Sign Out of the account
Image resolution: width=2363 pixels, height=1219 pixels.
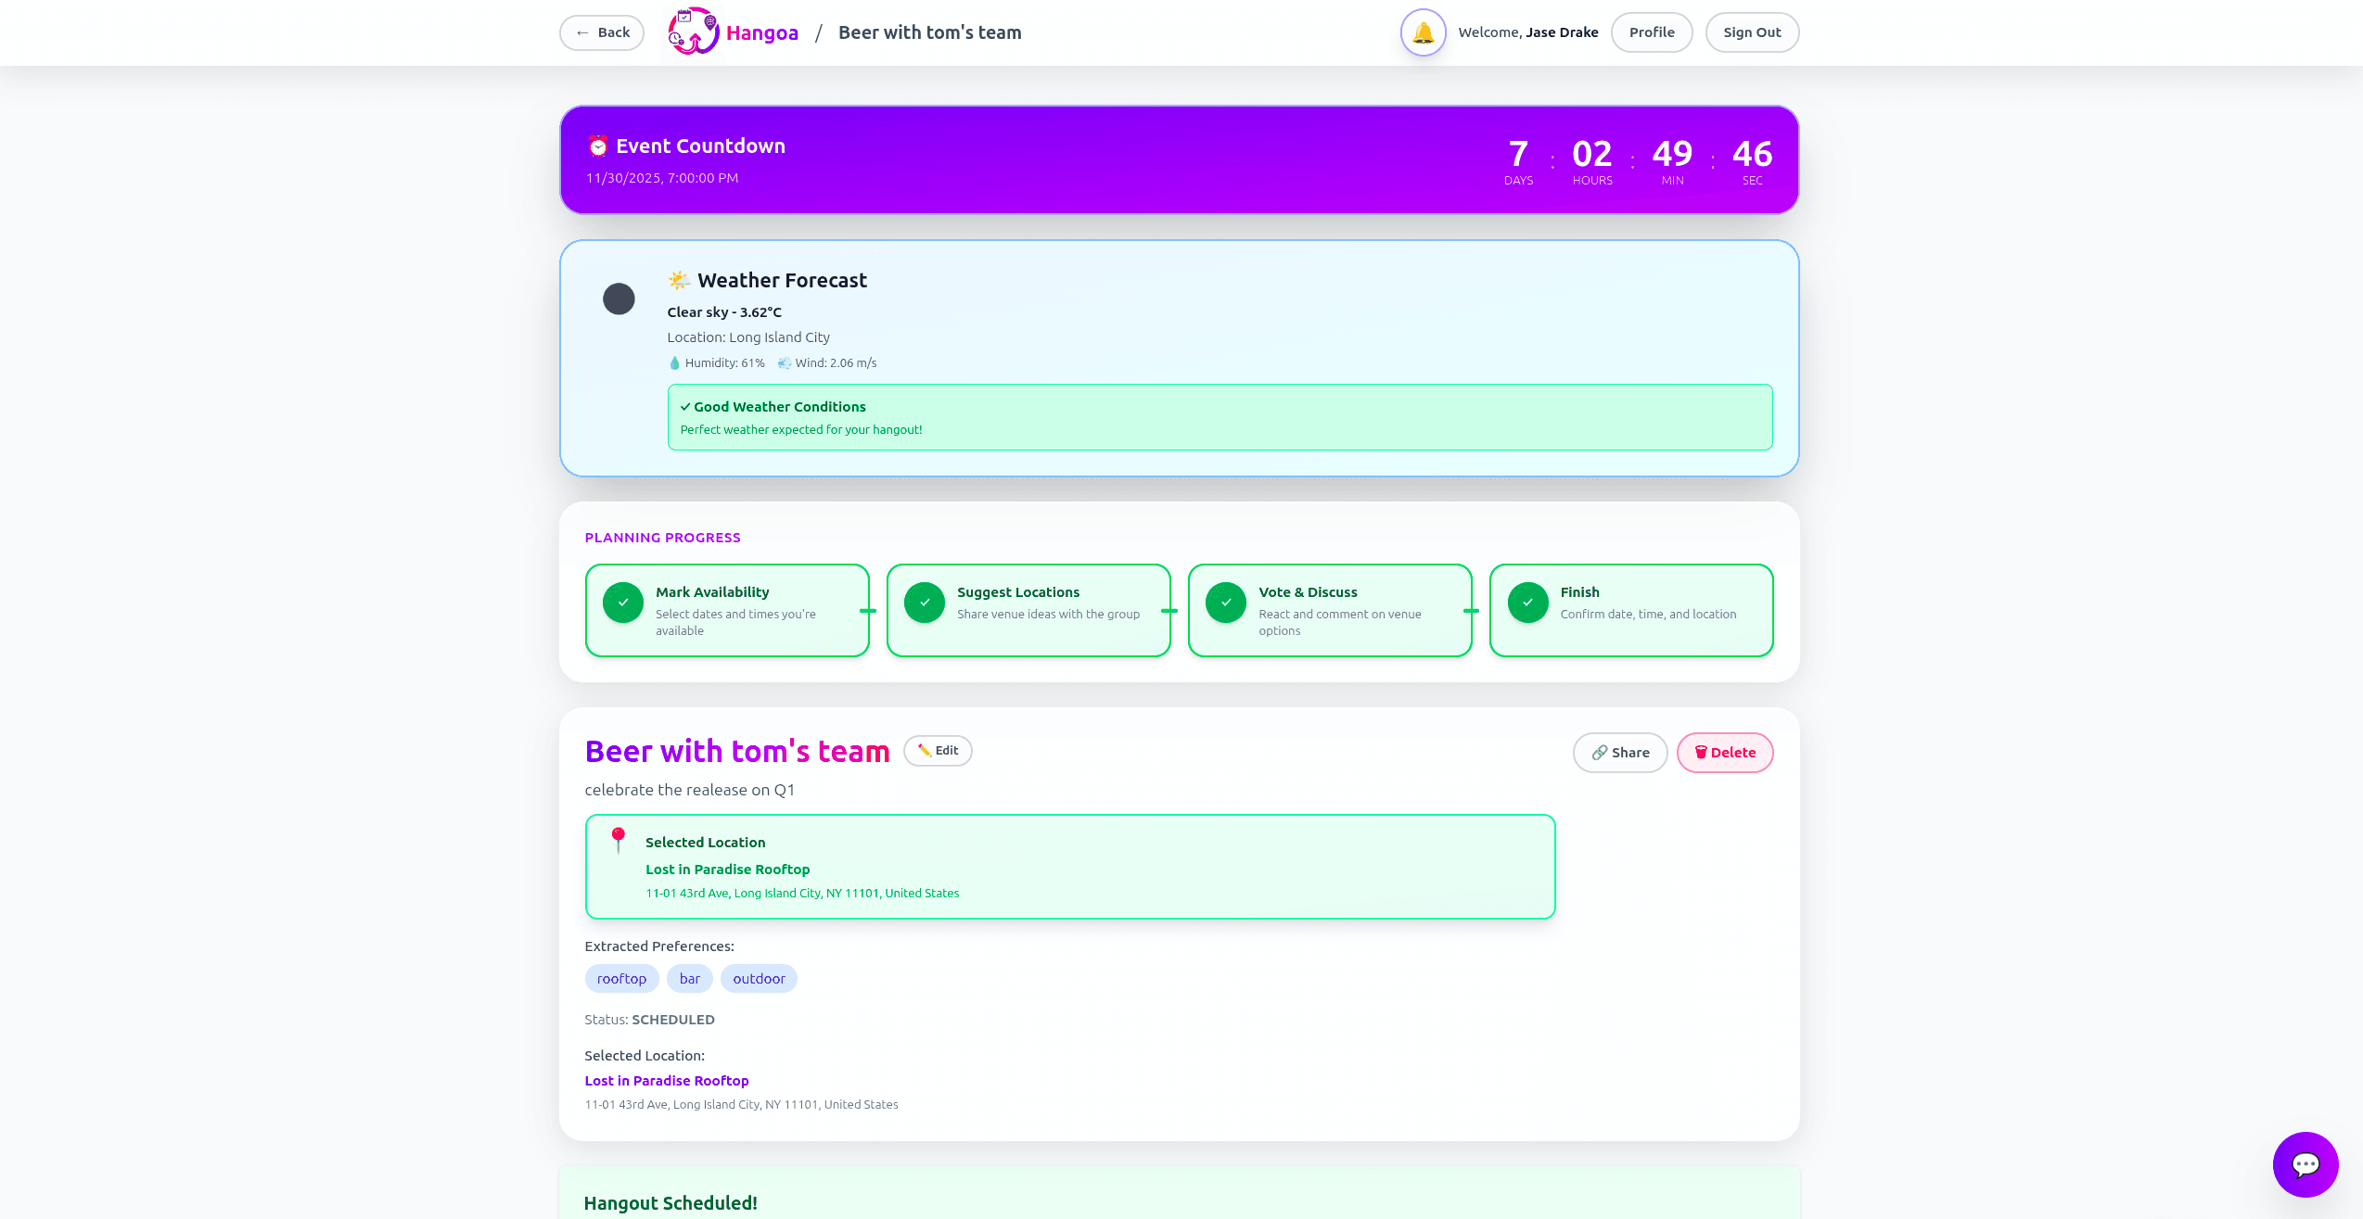[x=1751, y=32]
